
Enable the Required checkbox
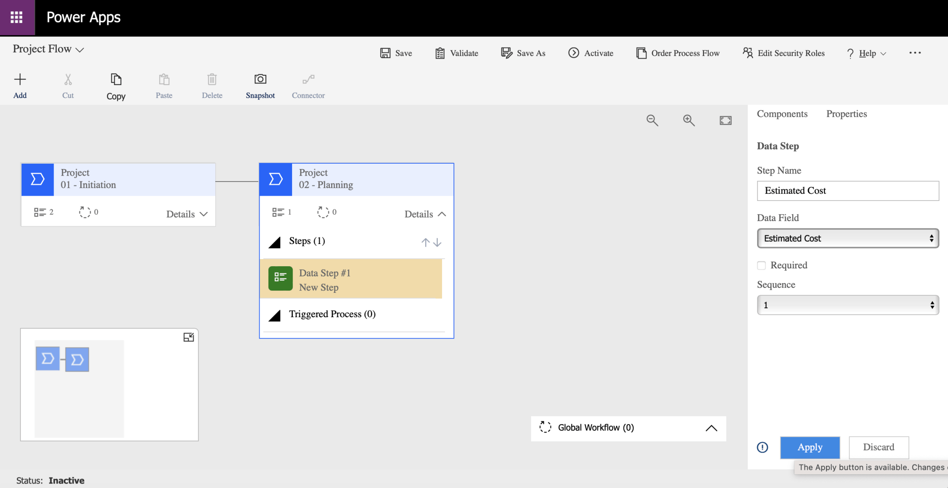click(x=762, y=265)
